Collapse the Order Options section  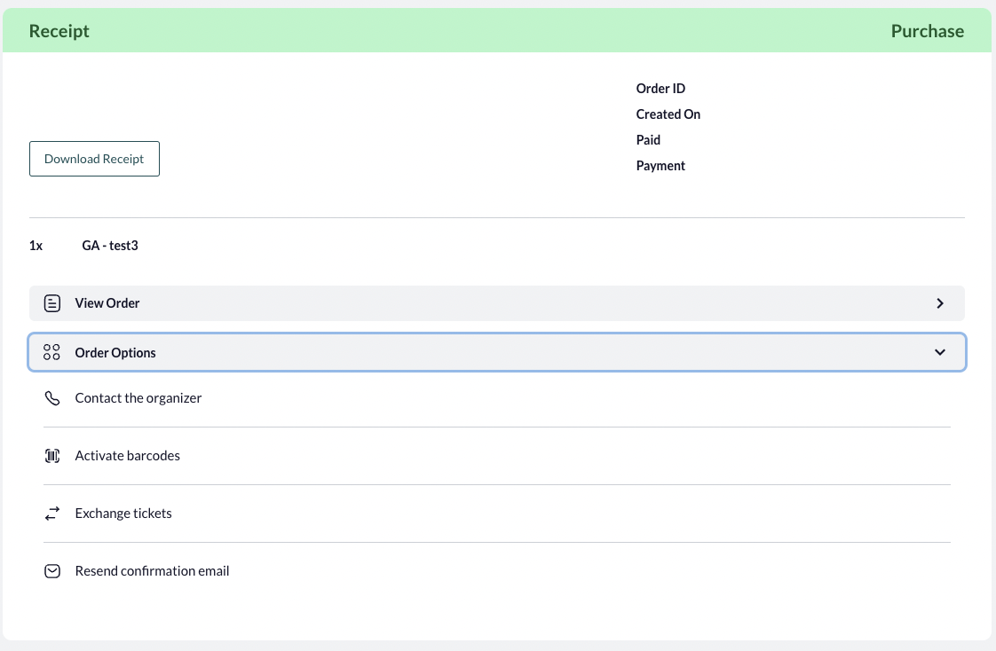(x=497, y=352)
